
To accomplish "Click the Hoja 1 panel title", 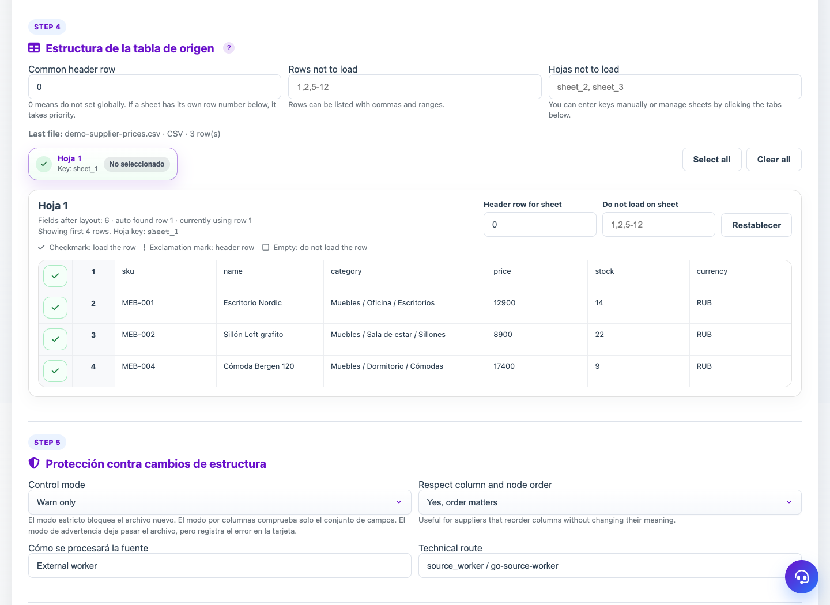I will tap(53, 206).
